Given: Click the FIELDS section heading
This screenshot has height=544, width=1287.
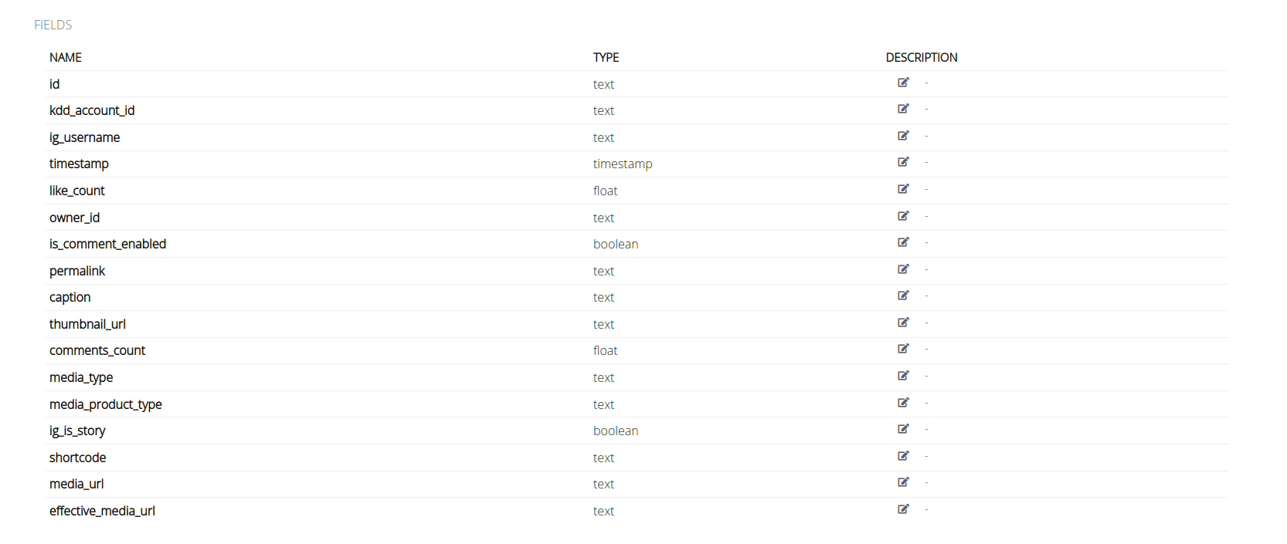Looking at the screenshot, I should pos(53,25).
